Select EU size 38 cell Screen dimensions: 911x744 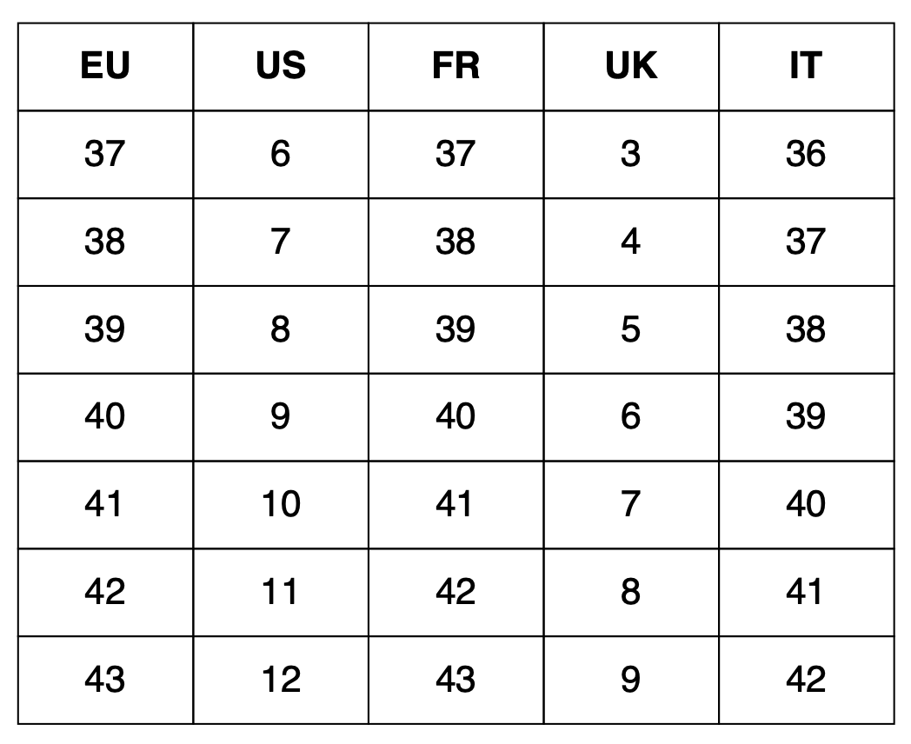tap(105, 242)
